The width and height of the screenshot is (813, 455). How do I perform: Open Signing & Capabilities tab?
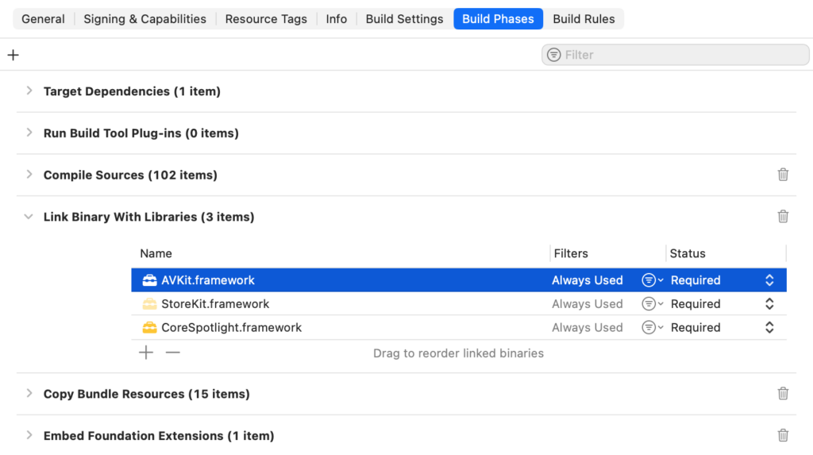(144, 19)
